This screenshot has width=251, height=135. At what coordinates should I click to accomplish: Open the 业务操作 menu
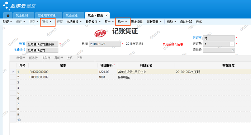tap(93, 21)
